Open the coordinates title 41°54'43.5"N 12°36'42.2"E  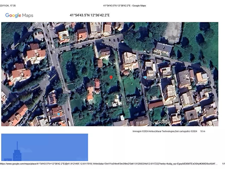coord(90,15)
